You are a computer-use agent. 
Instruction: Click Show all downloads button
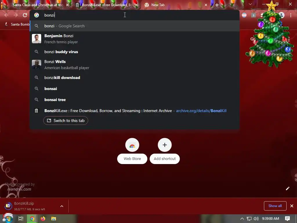pyautogui.click(x=275, y=206)
